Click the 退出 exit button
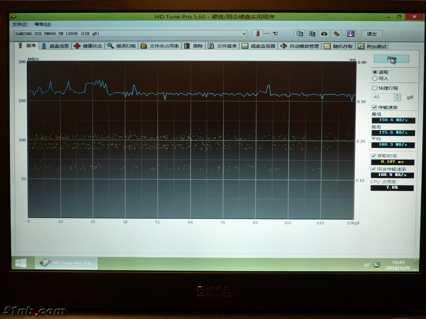The height and width of the screenshot is (319, 426). 371,34
